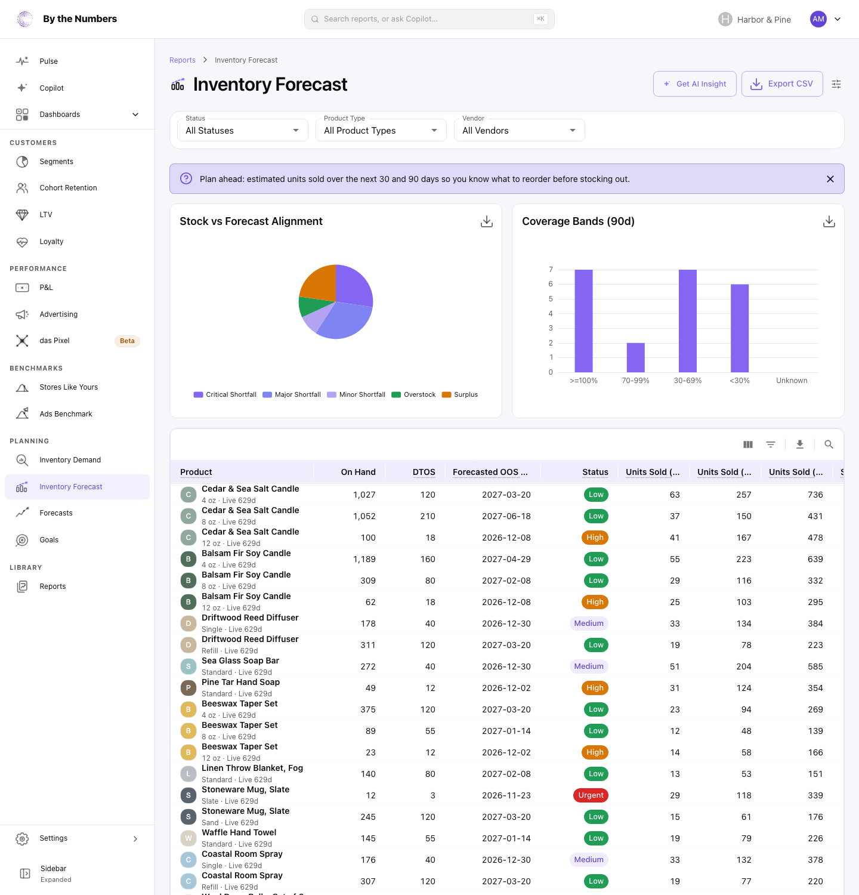Screen dimensions: 859x895
Task: Dismiss the Plan ahead info banner
Action: tap(830, 179)
